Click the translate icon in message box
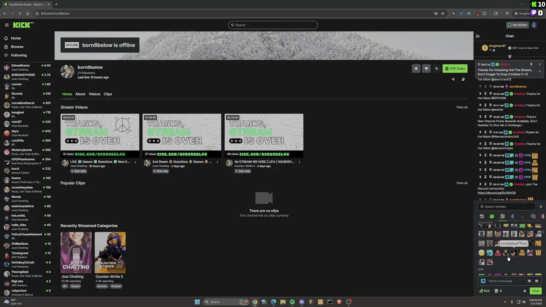The width and height of the screenshot is (546, 307). [x=529, y=281]
